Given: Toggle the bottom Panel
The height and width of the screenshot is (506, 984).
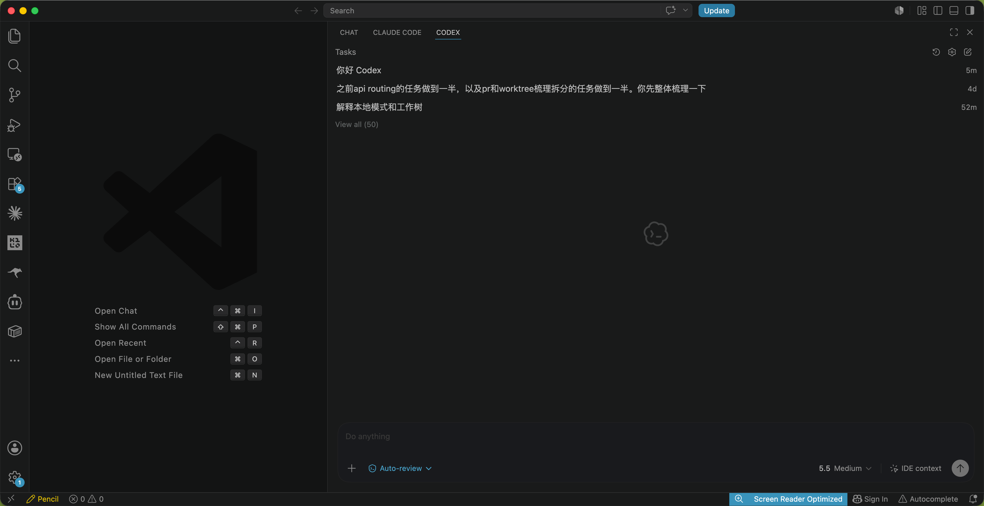Looking at the screenshot, I should [954, 11].
